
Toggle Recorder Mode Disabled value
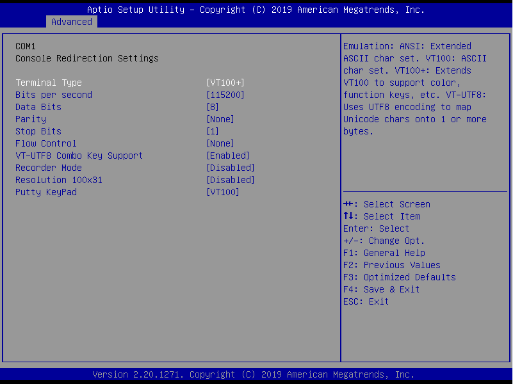pyautogui.click(x=231, y=168)
